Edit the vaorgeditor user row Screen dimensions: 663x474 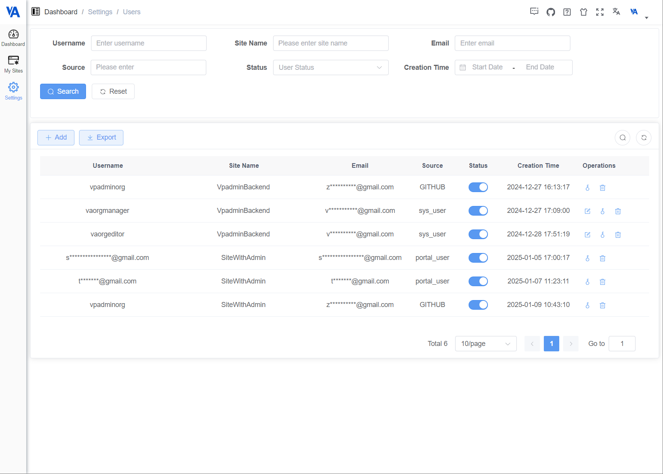tap(587, 234)
